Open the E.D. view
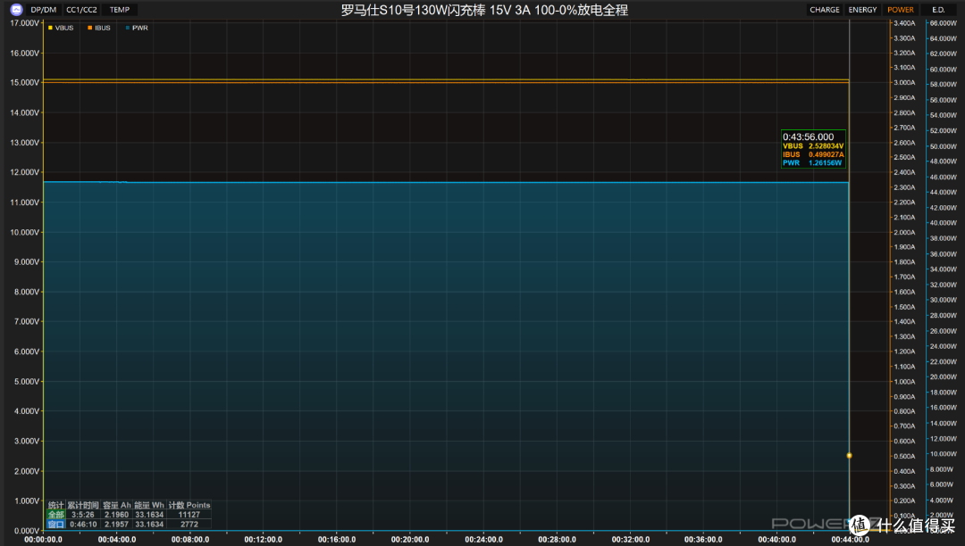Viewport: 965px width, 546px height. pos(938,10)
